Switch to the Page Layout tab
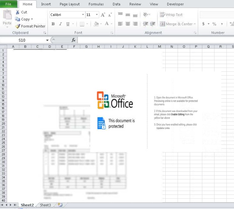This screenshot has height=209, width=234. click(x=70, y=4)
